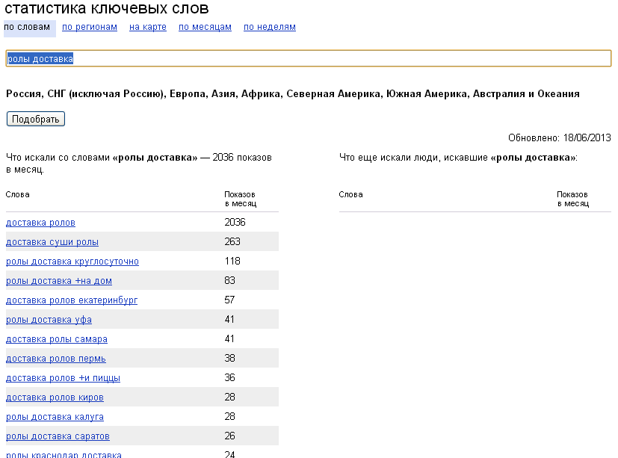Viewport: 618px width, 458px height.
Task: Open the «ролы доставка калуга» link
Action: (55, 417)
